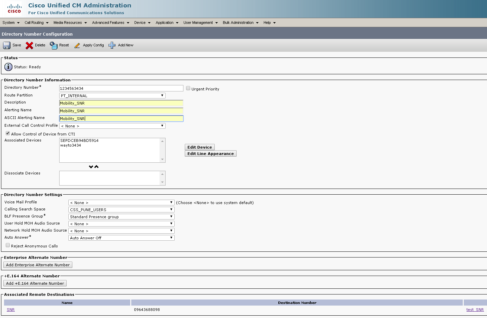
Task: Click the Alerting Name input field
Action: click(121, 111)
